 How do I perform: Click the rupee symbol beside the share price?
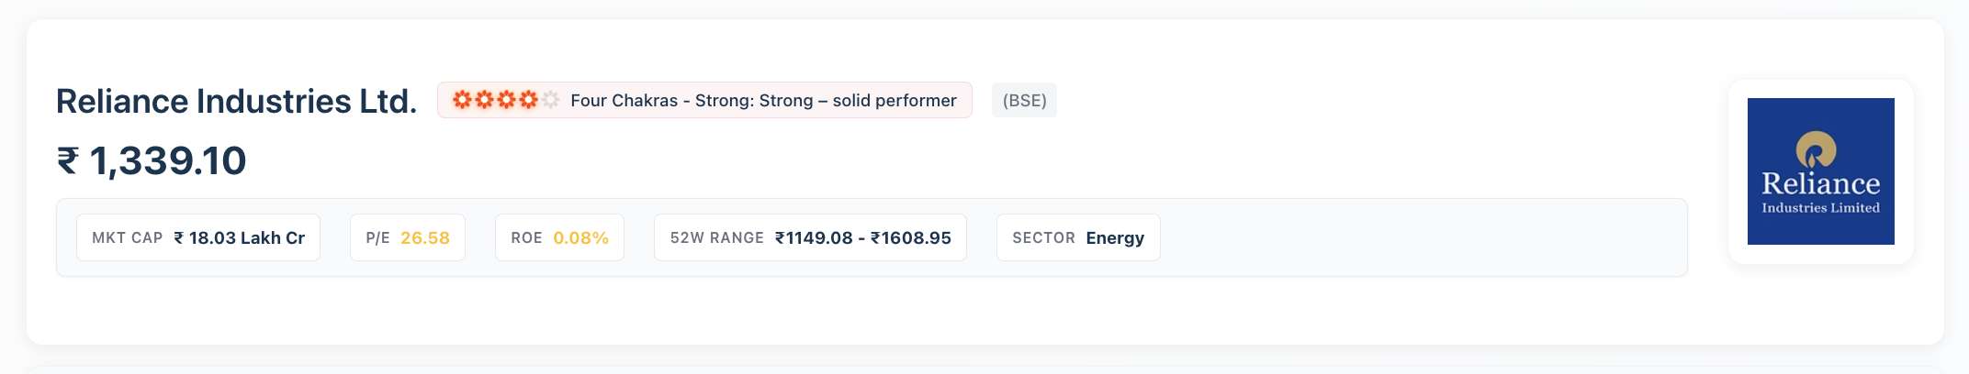tap(68, 161)
